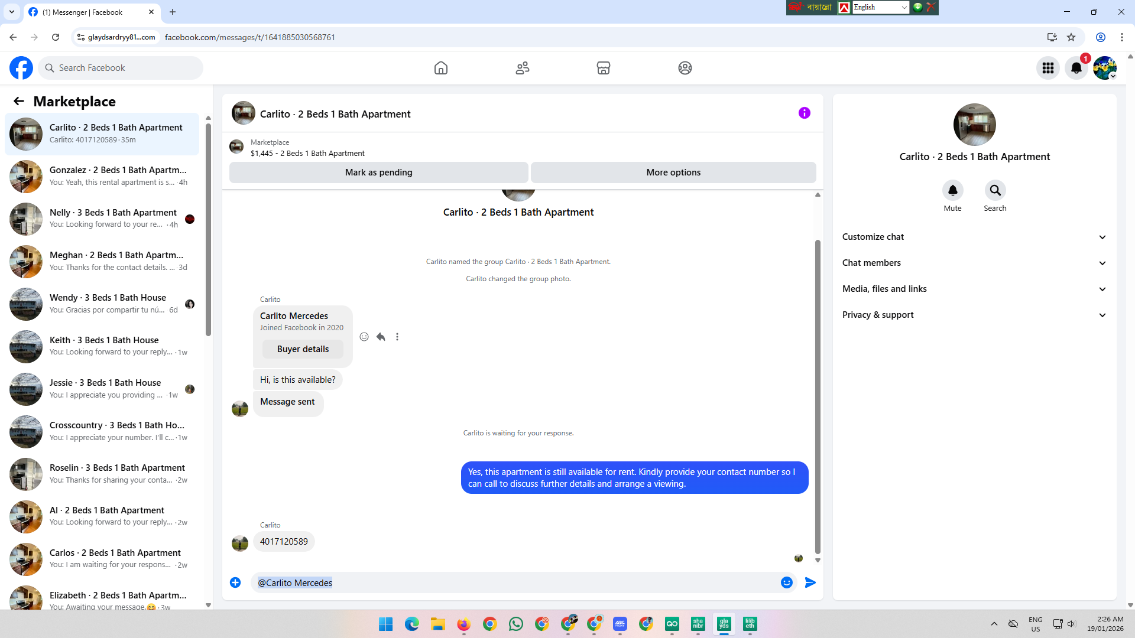Click Mark as pending button

[x=379, y=172]
